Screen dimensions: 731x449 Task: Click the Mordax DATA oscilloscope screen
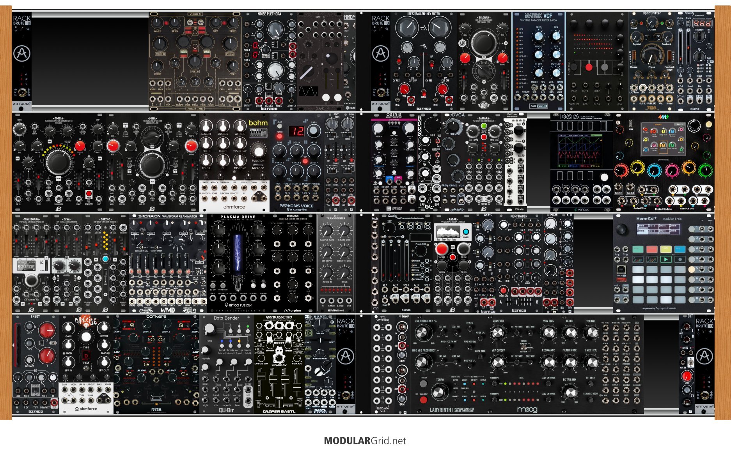[580, 150]
